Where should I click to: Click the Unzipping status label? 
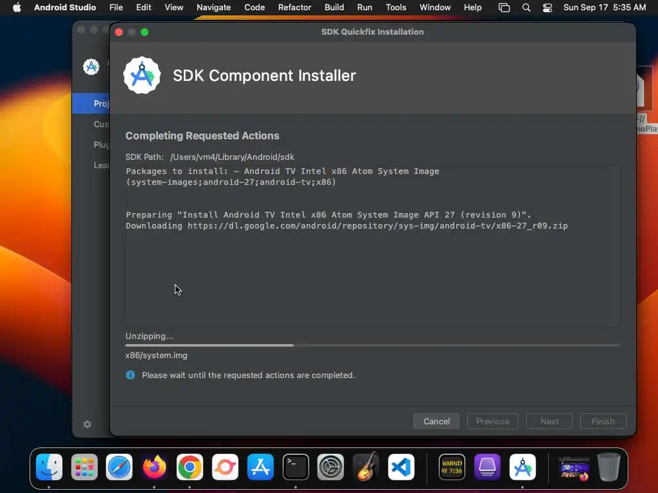tap(149, 336)
